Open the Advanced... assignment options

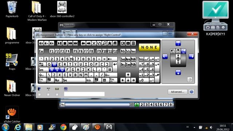click(177, 92)
